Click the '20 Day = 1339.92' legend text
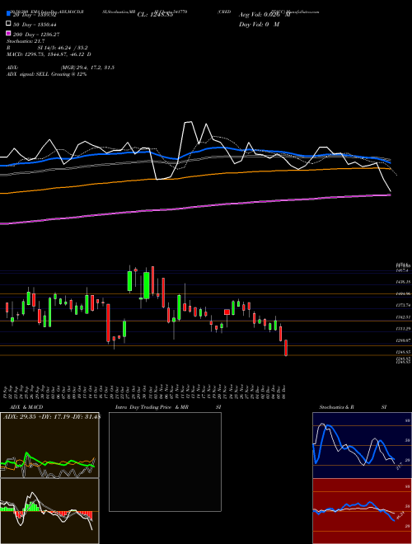The height and width of the screenshot is (544, 412). point(35,15)
